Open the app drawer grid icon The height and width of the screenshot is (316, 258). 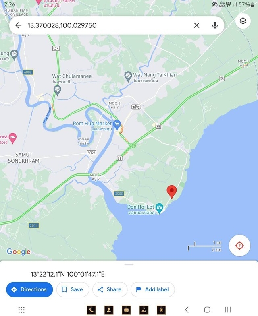point(21,310)
